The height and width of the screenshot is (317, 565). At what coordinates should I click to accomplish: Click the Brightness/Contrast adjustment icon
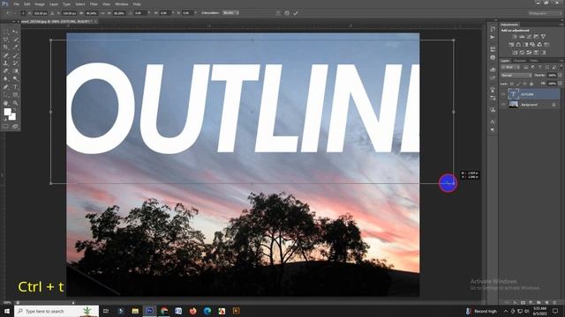(515, 37)
